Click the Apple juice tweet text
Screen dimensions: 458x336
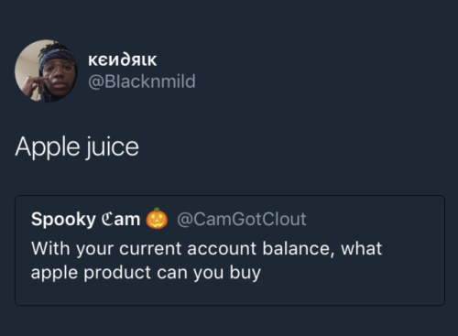pyautogui.click(x=77, y=147)
